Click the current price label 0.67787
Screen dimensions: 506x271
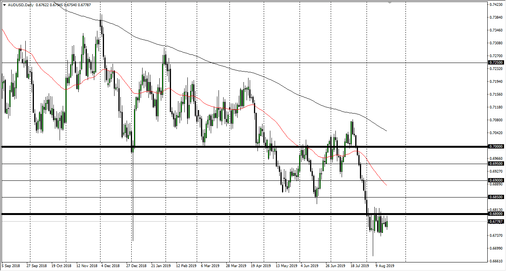click(495, 222)
